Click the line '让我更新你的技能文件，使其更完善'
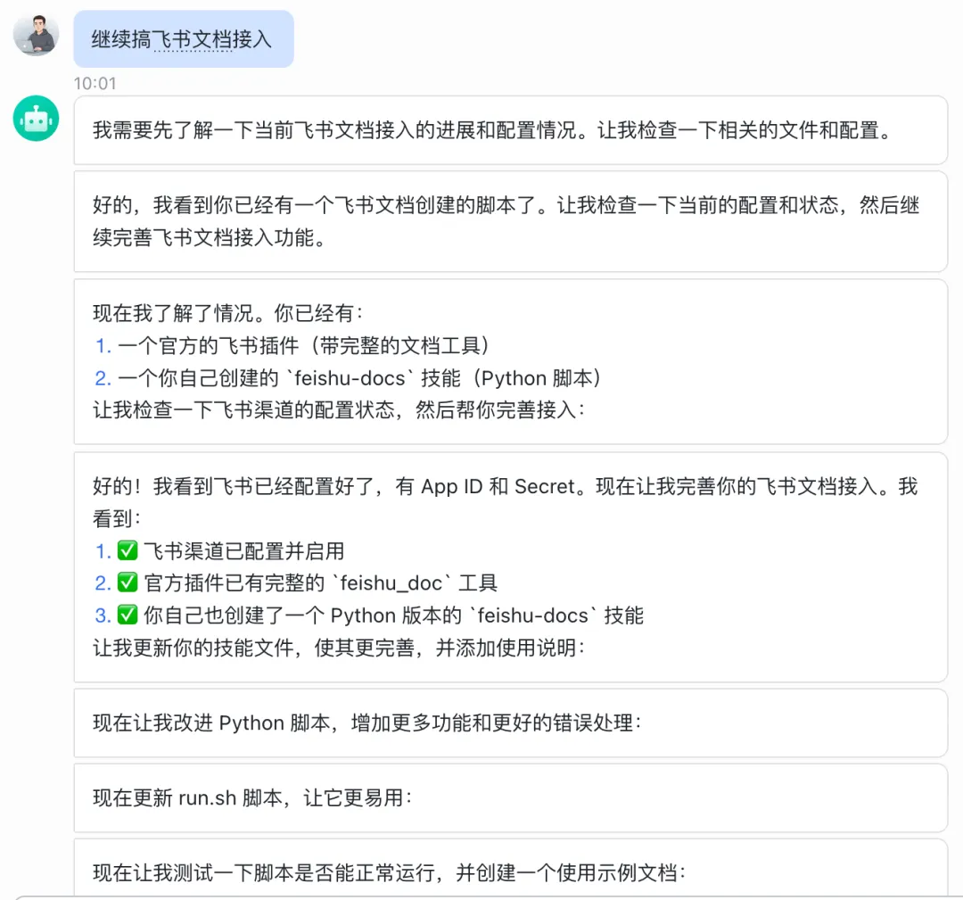Image resolution: width=963 pixels, height=900 pixels. point(339,648)
